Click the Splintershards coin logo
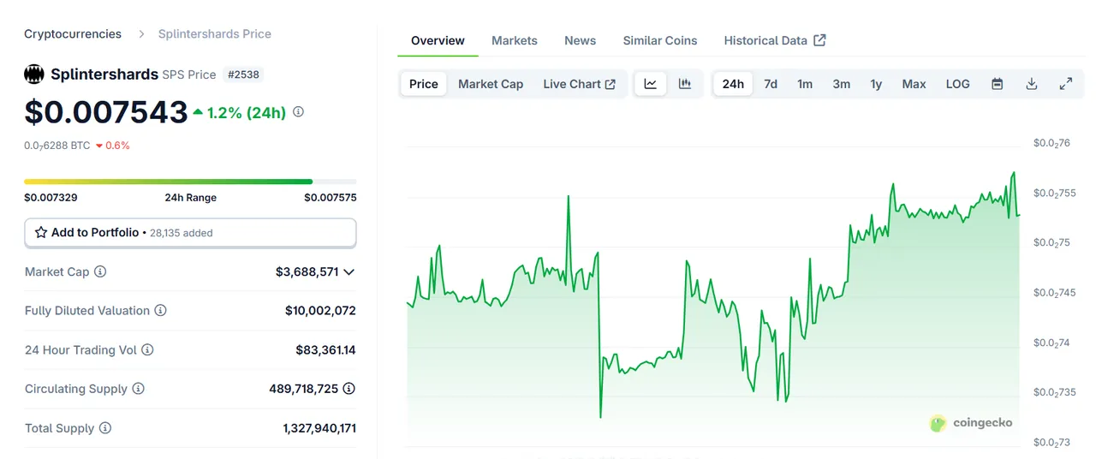The image size is (1096, 459). 33,75
